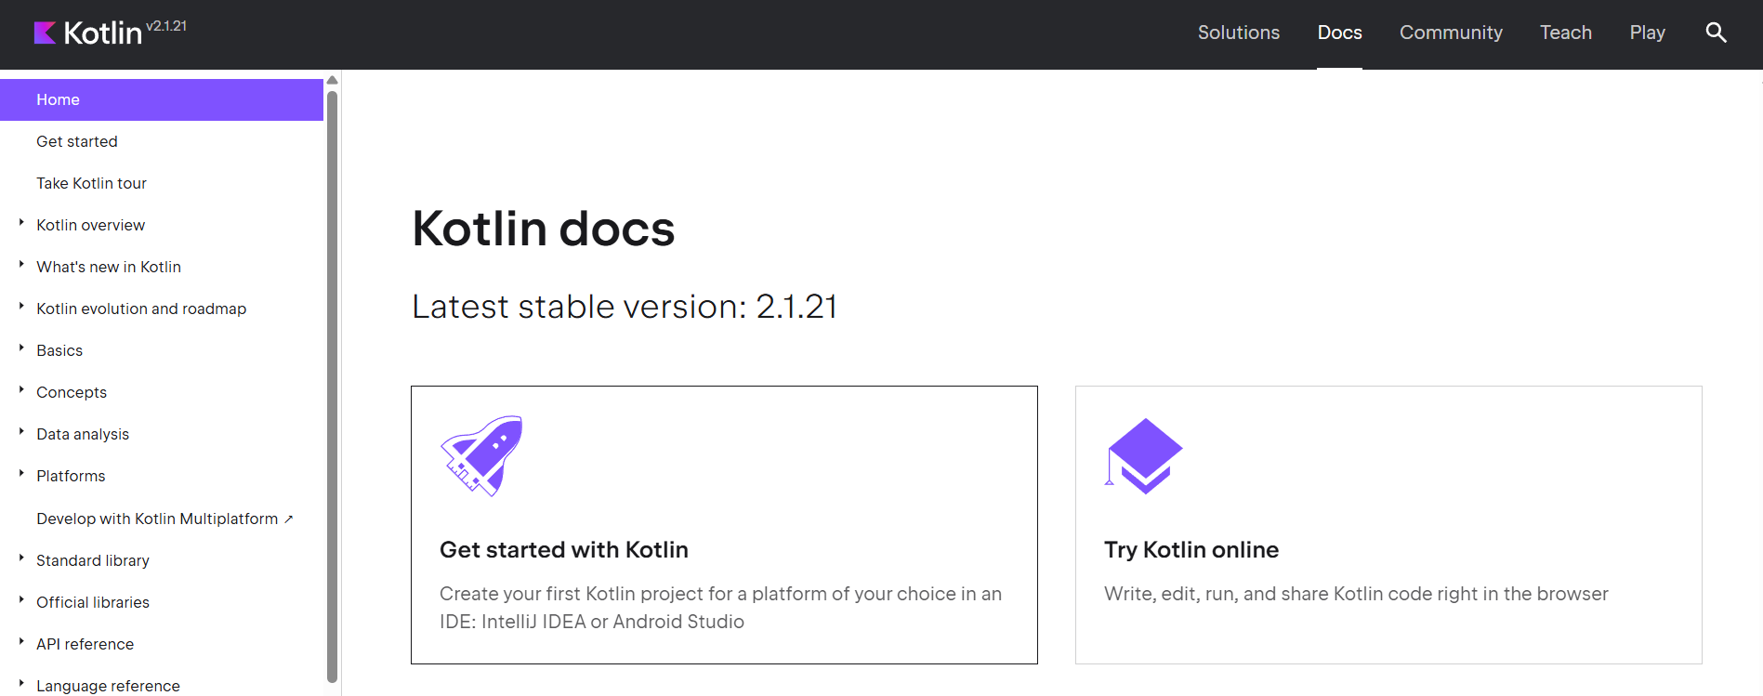
Task: Expand the Official libraries section arrow
Action: point(21,599)
